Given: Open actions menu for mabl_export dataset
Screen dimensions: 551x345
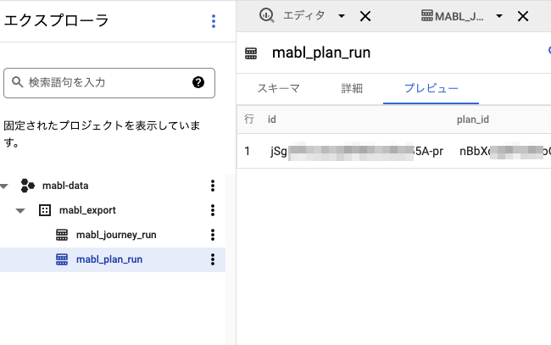Looking at the screenshot, I should coord(213,210).
